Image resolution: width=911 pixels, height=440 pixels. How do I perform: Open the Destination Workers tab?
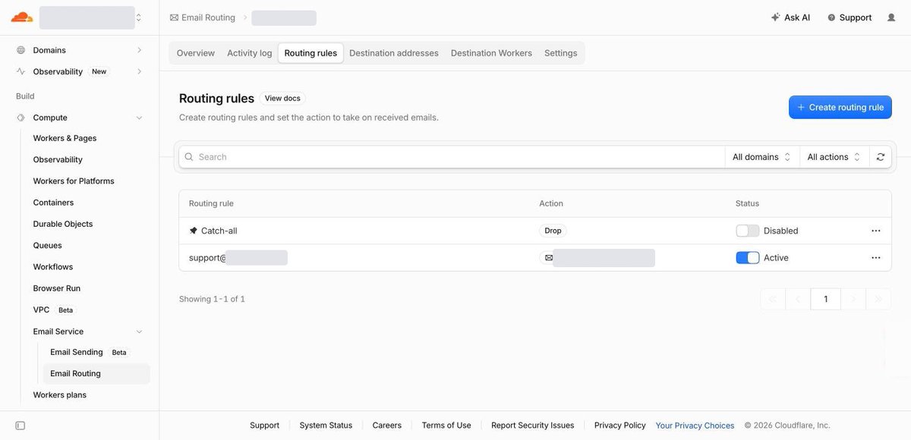click(x=491, y=53)
